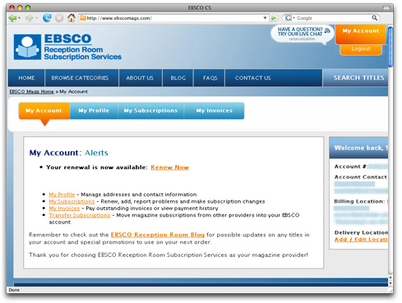Screen dimensions: 402x303
Task: Click the search magnifier icon
Action: tap(374, 18)
